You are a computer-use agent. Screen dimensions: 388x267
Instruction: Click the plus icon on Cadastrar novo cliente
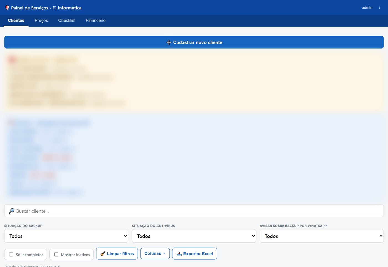(169, 42)
